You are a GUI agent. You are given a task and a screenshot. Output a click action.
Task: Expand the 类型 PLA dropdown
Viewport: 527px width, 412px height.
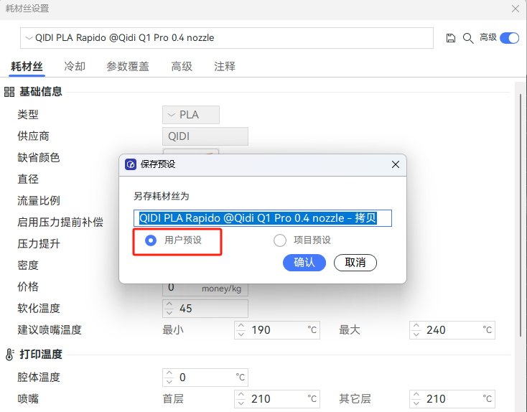tap(190, 115)
